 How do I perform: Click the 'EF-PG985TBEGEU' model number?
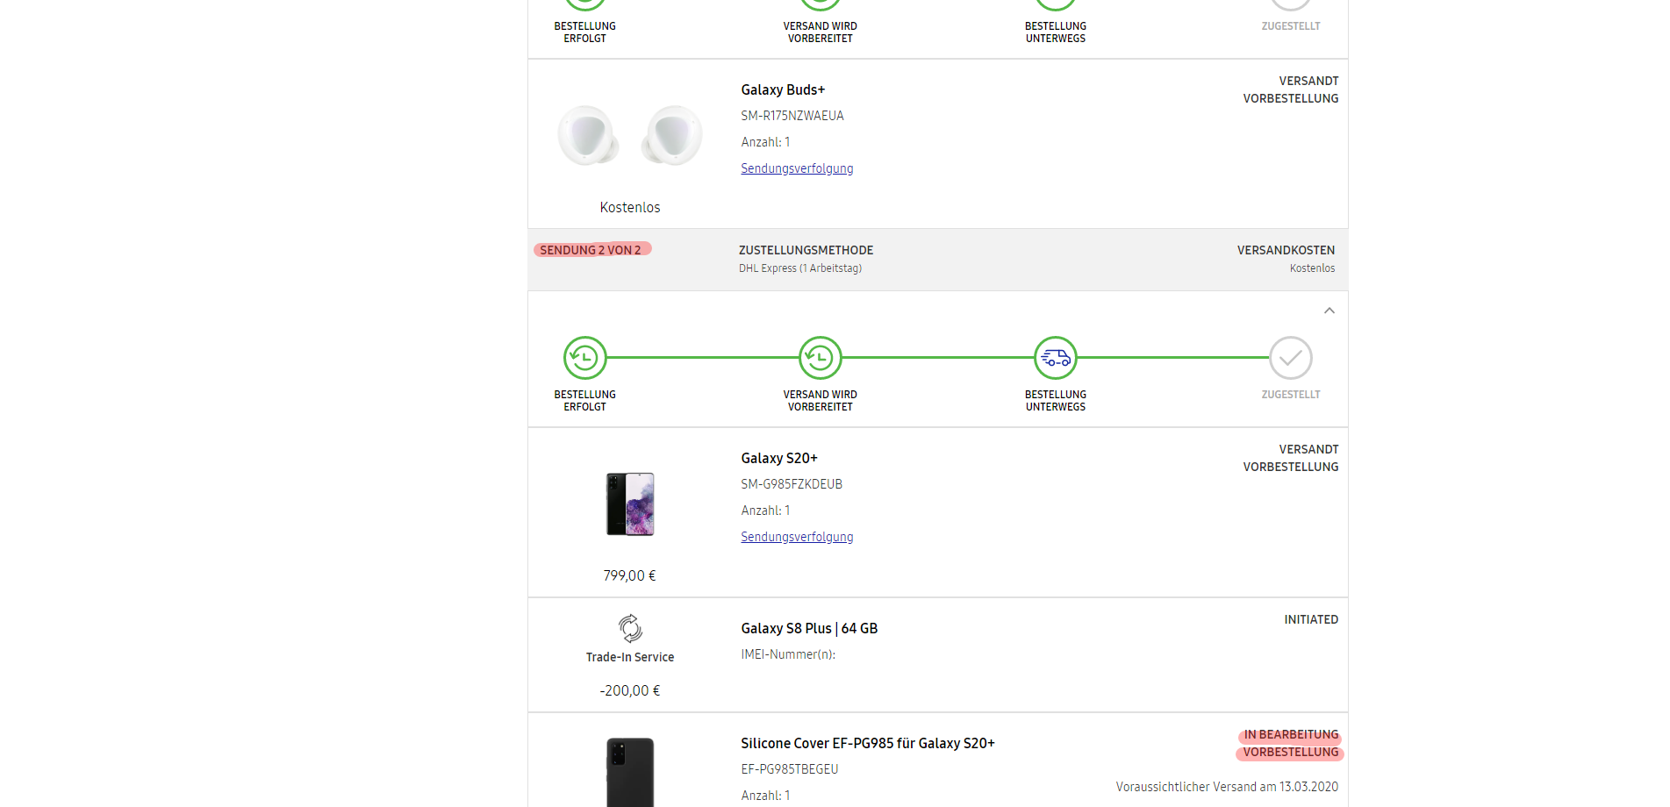(x=790, y=769)
